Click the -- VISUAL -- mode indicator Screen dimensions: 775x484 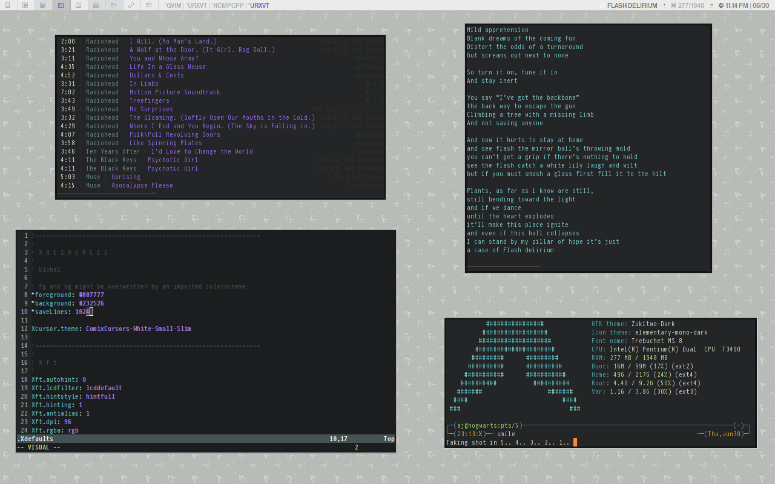point(39,447)
